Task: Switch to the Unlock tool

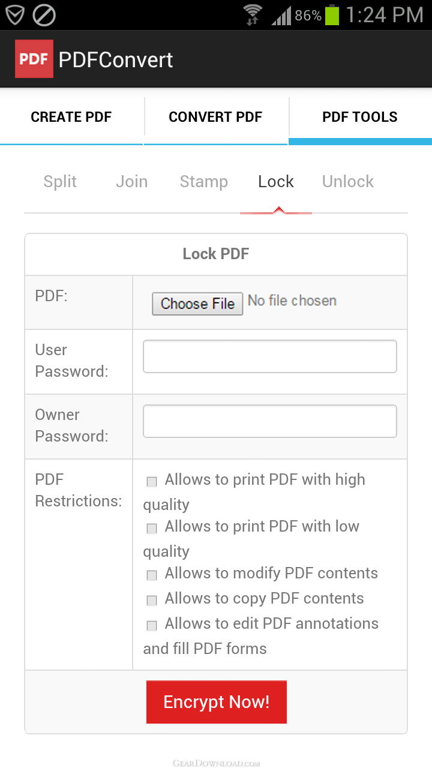Action: [348, 182]
